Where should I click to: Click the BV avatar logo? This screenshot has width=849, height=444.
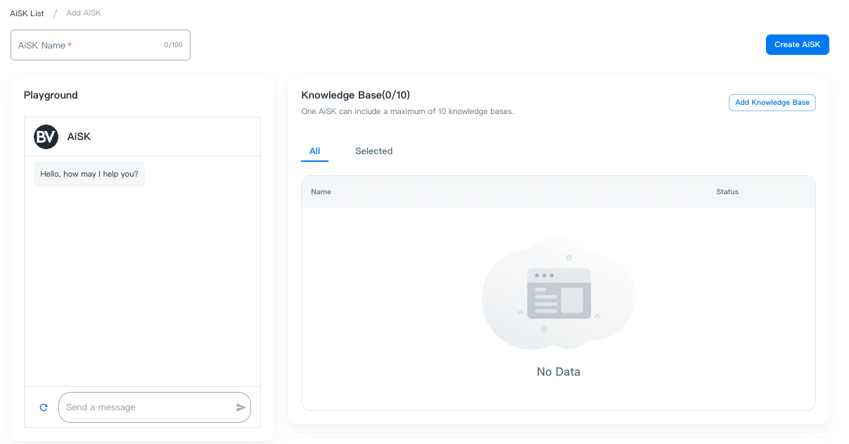(x=46, y=137)
